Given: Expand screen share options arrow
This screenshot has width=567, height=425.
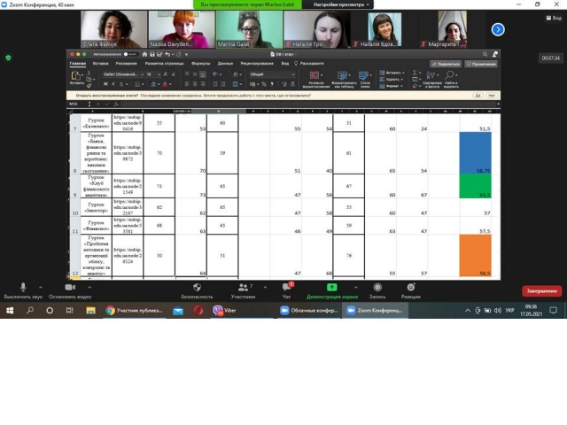Looking at the screenshot, I should pos(356,287).
